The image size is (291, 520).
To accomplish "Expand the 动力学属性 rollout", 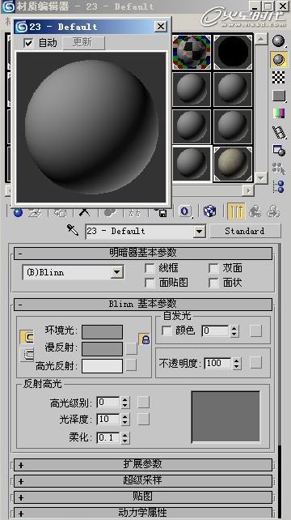I will coord(143,513).
